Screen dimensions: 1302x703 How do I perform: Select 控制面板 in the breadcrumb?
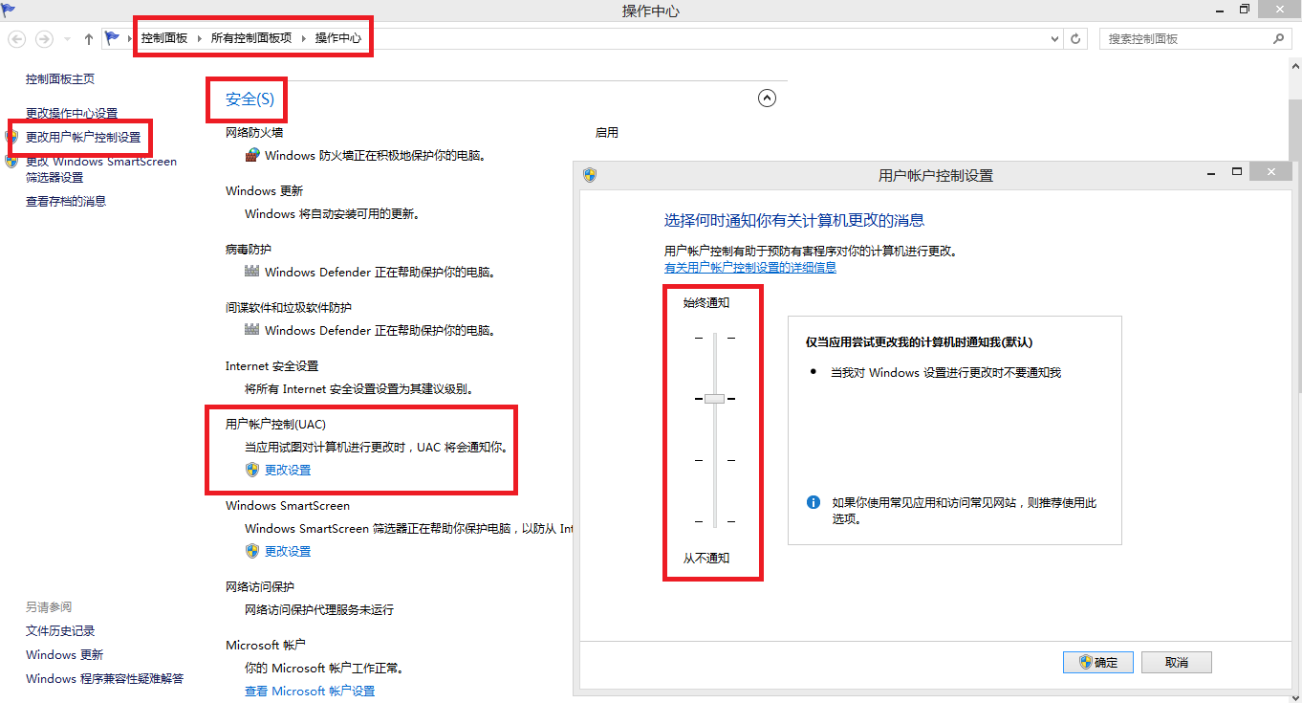tap(164, 38)
